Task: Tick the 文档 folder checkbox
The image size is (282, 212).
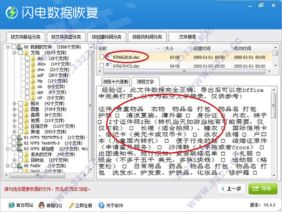Action: click(21, 53)
